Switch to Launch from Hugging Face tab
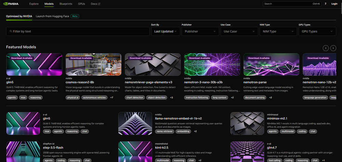The height and width of the screenshot is (162, 342). click(x=52, y=16)
